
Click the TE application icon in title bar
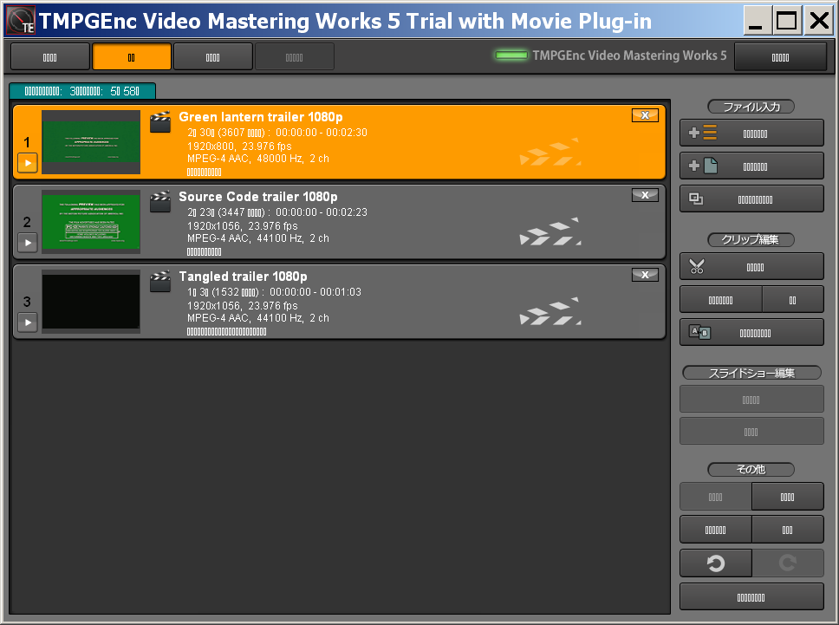click(x=22, y=20)
